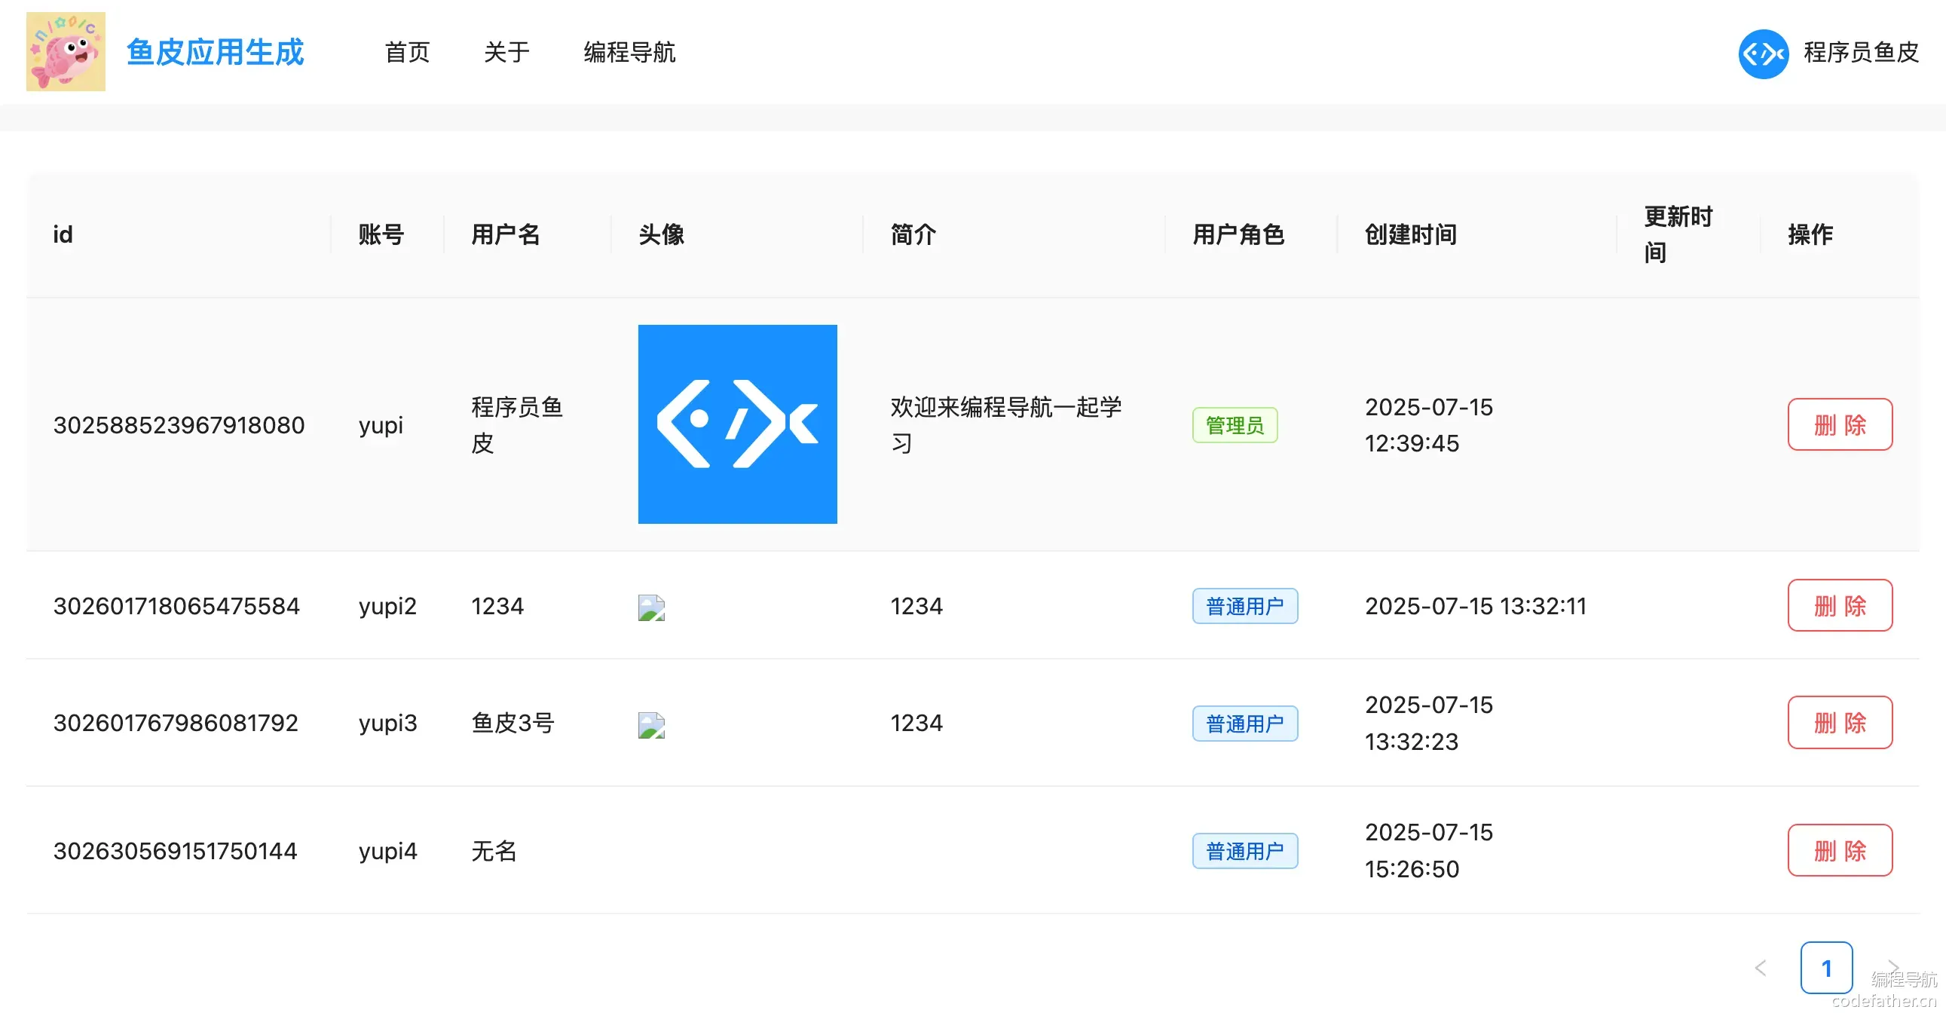Delete the yupi4 user row

[1840, 851]
